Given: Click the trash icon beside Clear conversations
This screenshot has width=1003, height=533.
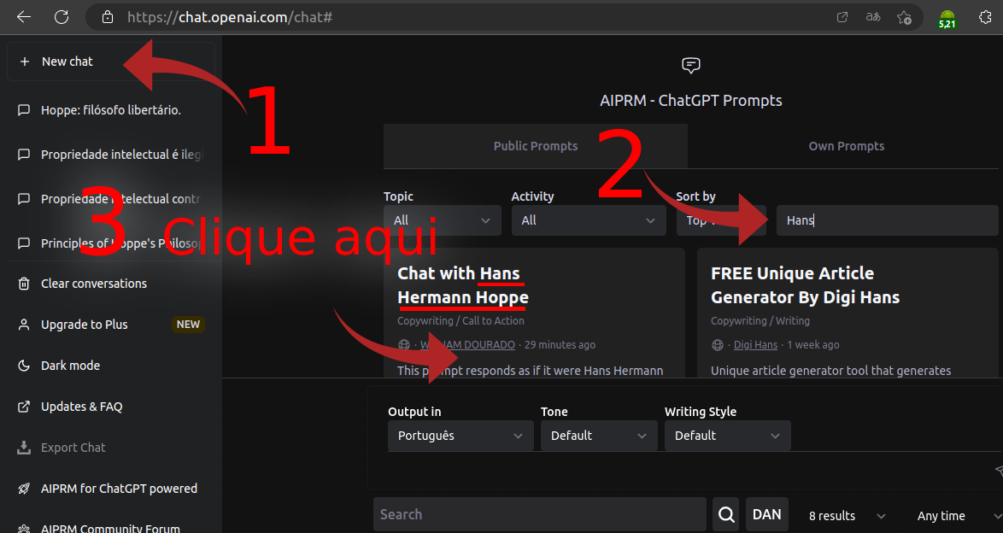Looking at the screenshot, I should 24,284.
